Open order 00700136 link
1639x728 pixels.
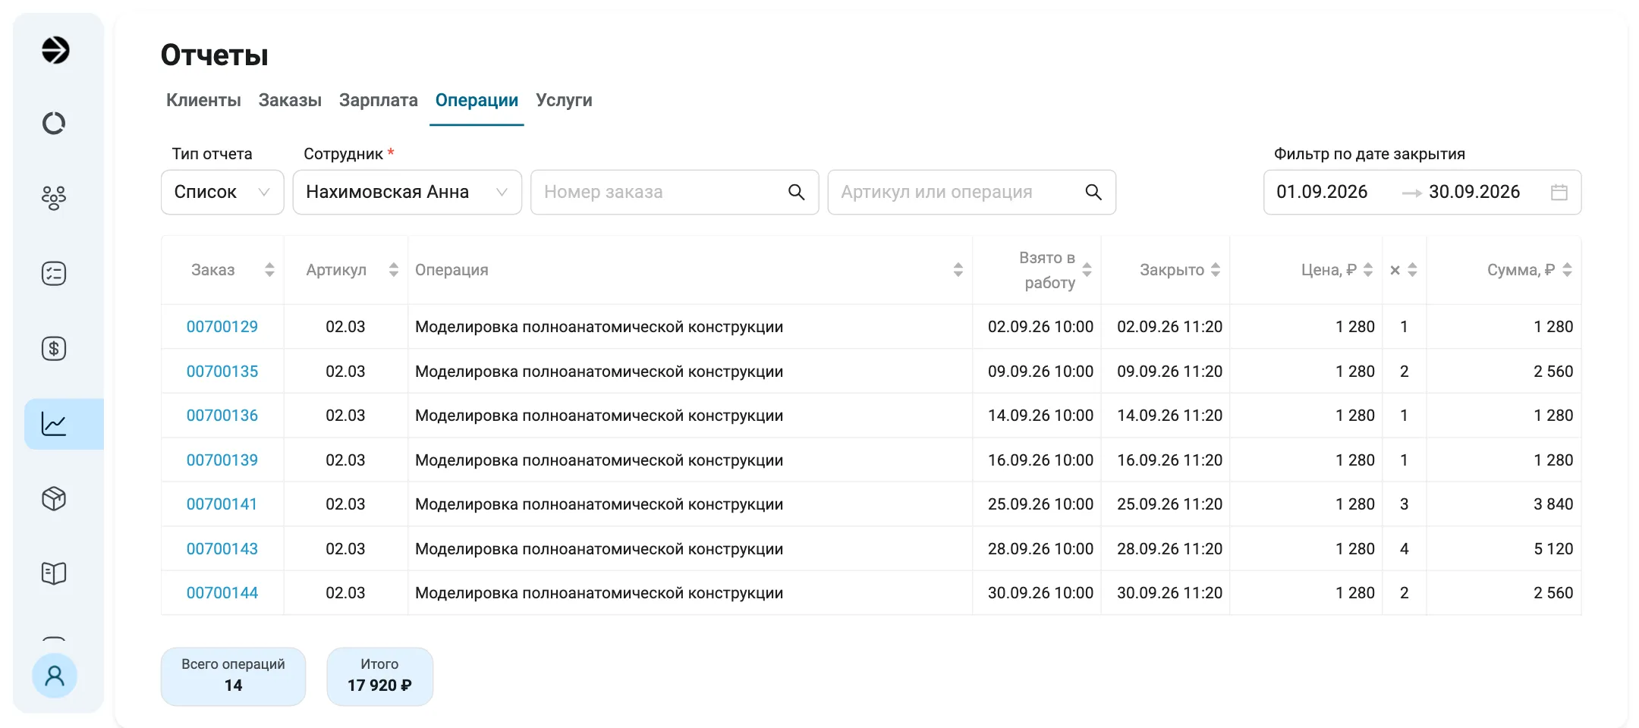(x=222, y=416)
